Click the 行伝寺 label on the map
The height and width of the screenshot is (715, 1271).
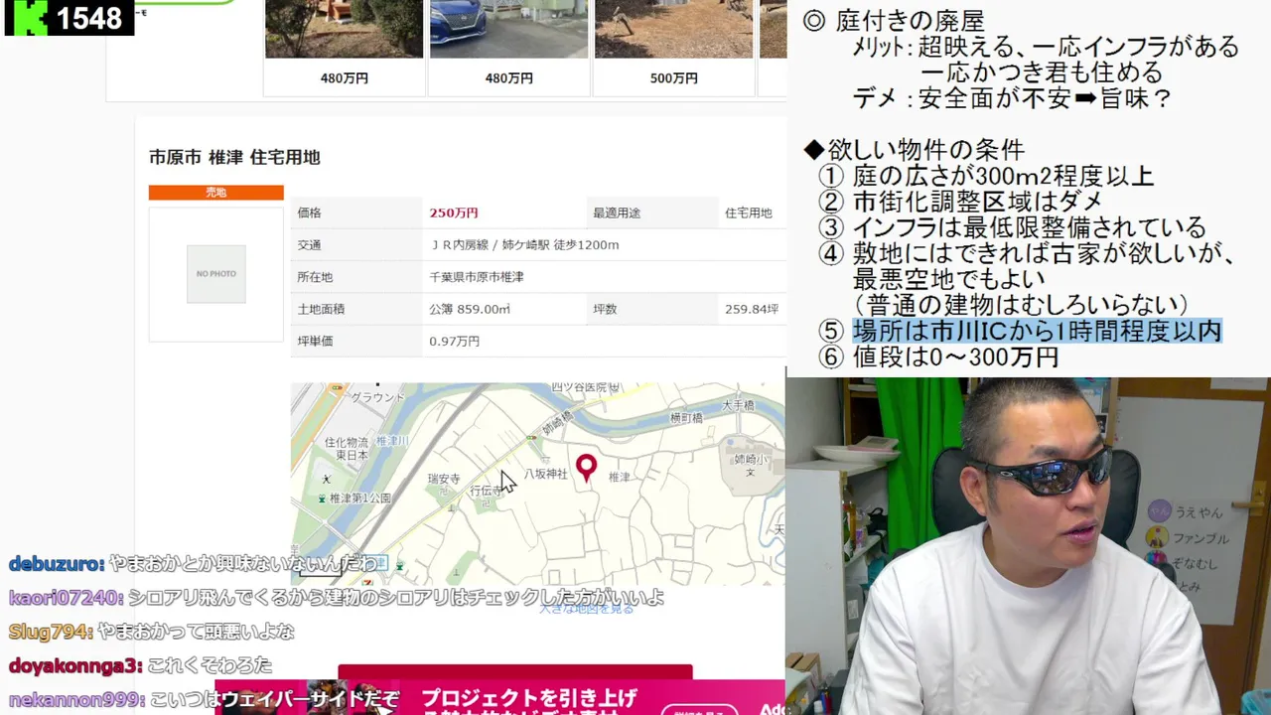[x=487, y=491]
